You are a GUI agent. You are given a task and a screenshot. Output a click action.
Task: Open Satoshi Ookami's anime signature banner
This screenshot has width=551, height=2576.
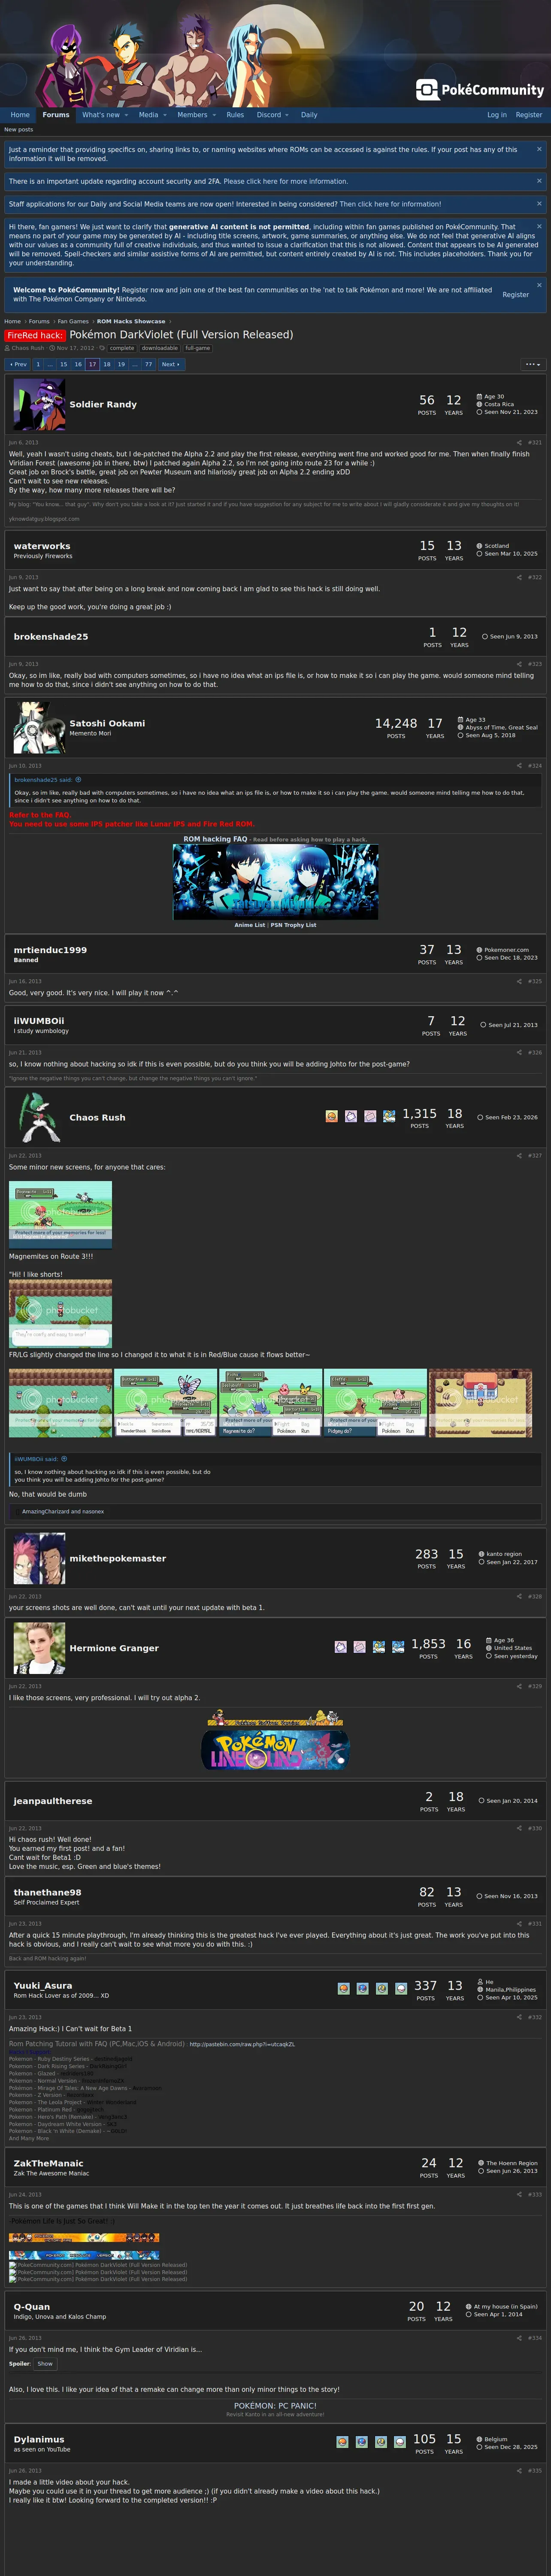click(275, 882)
